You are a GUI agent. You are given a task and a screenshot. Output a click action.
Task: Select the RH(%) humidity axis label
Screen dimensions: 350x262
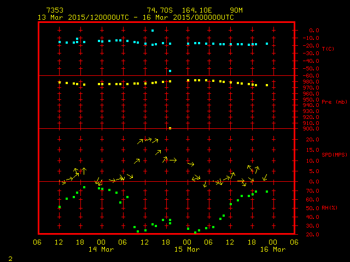[x=329, y=208]
